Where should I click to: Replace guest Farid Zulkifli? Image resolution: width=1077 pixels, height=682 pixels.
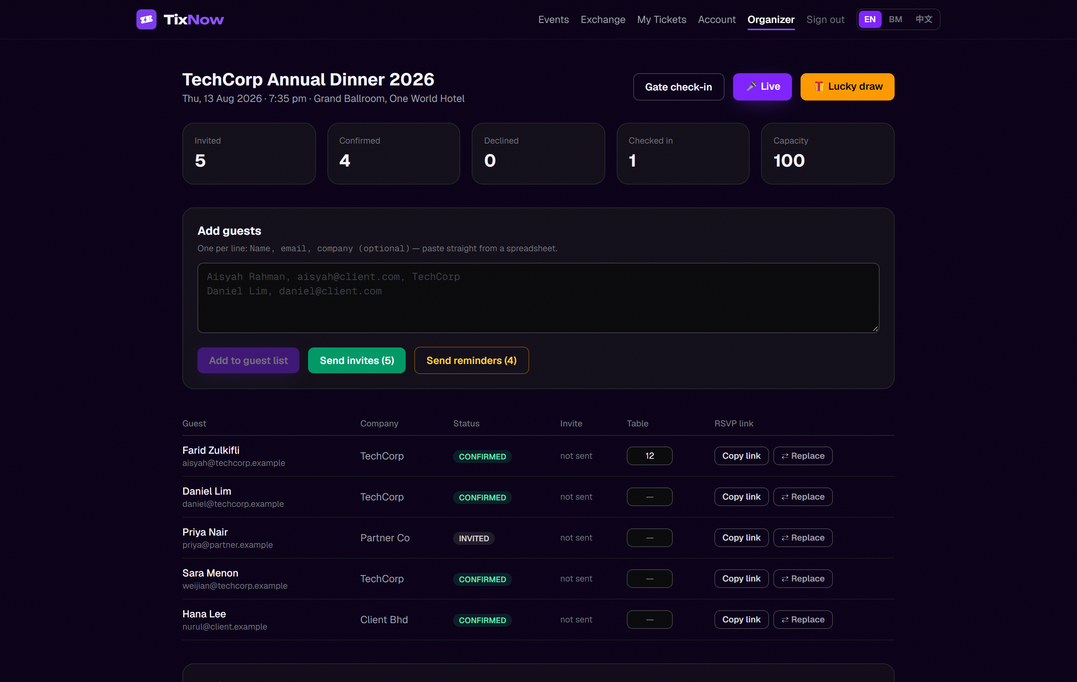803,456
